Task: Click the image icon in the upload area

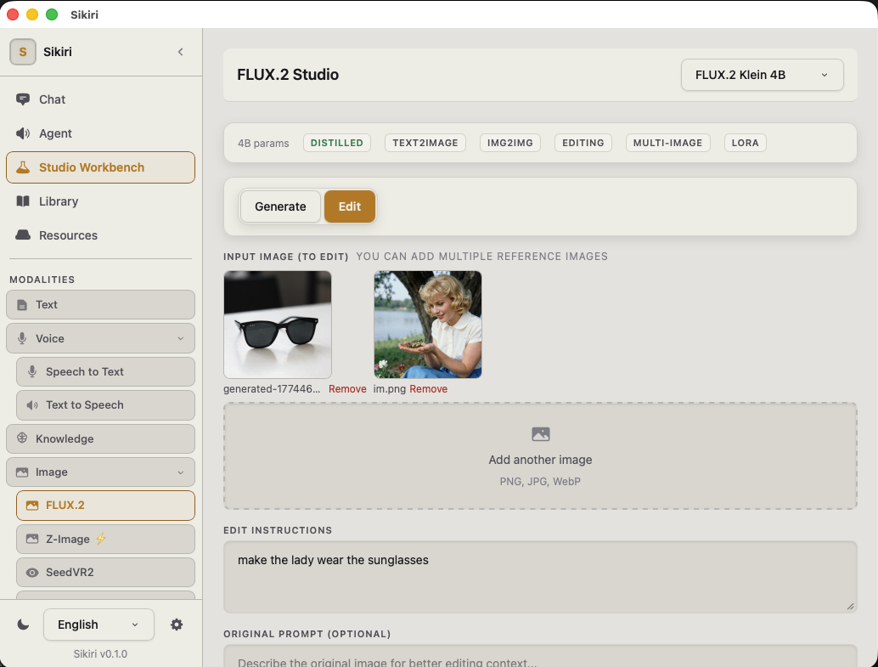Action: click(x=540, y=434)
